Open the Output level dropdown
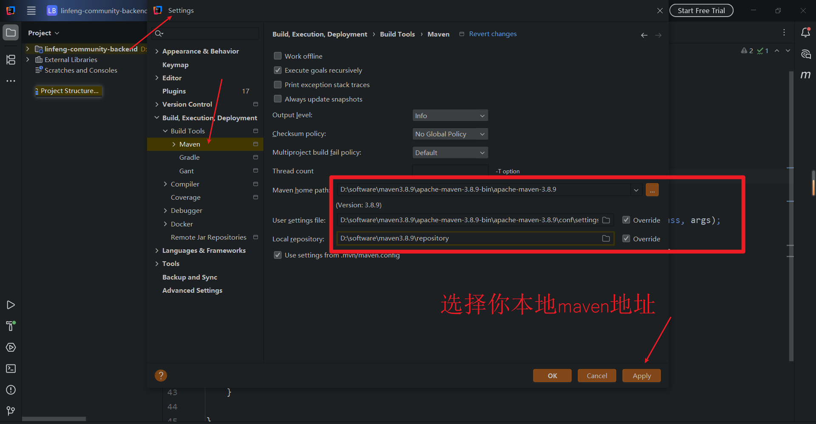Screen dimensions: 816x424 (x=450, y=116)
